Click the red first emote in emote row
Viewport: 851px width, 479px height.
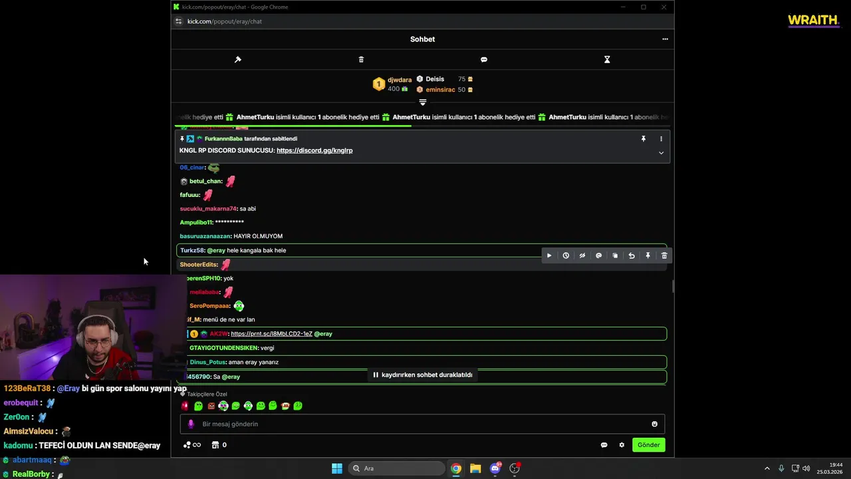pos(185,406)
